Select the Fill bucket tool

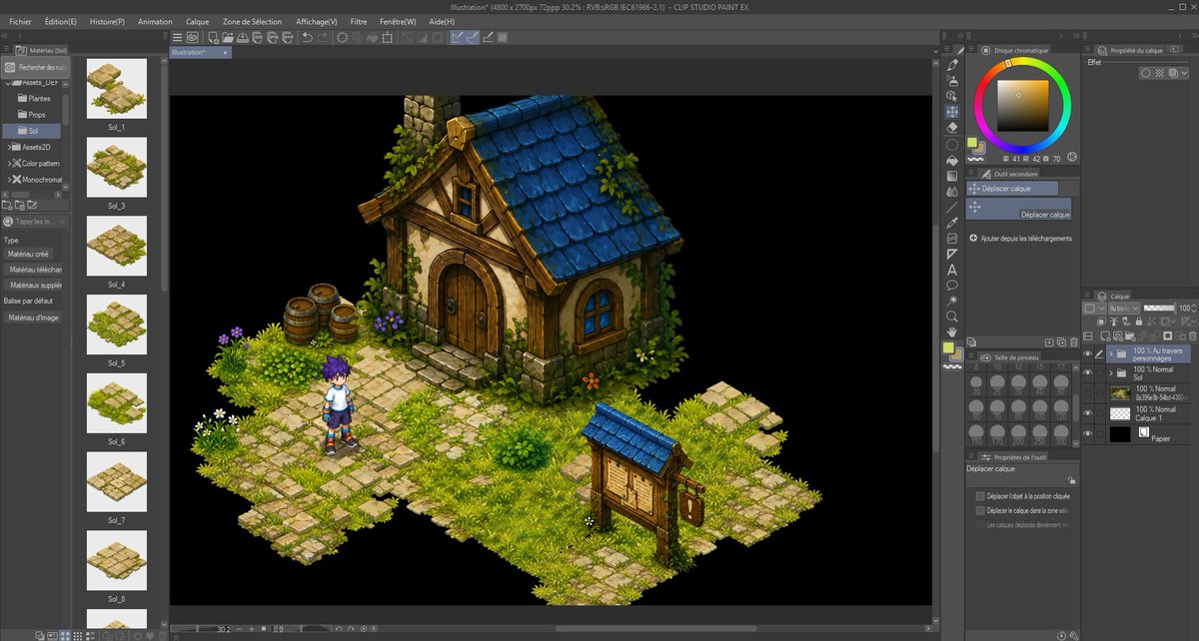click(952, 161)
